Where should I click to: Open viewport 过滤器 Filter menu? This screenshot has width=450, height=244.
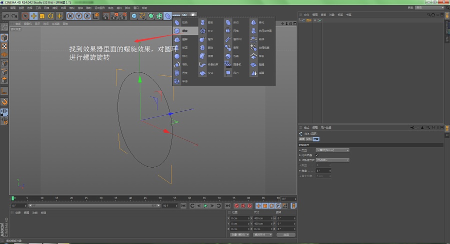(55, 24)
